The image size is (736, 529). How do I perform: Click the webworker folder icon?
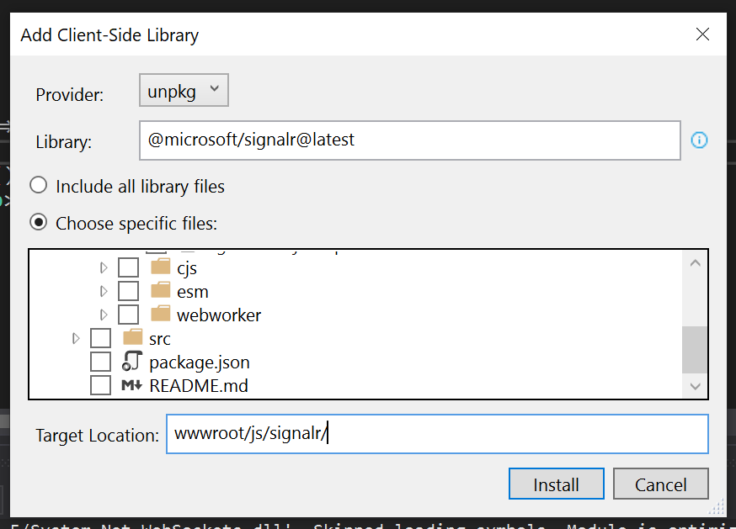click(161, 315)
